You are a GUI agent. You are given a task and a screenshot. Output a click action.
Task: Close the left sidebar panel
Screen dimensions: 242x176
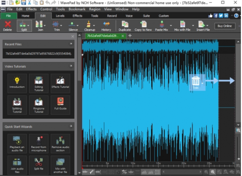[73, 36]
